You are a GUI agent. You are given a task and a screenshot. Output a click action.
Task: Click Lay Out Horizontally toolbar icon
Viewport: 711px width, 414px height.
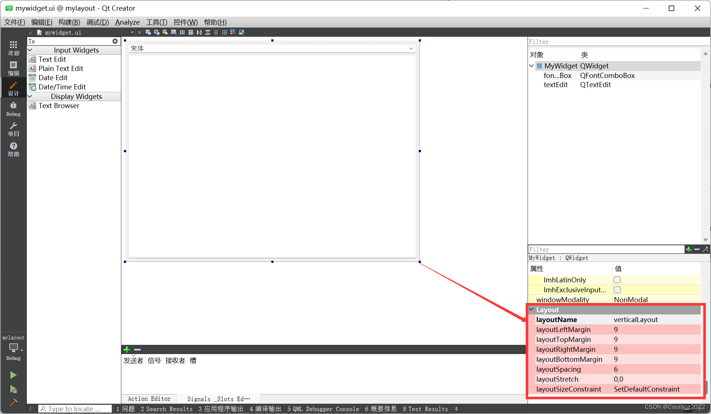[182, 32]
